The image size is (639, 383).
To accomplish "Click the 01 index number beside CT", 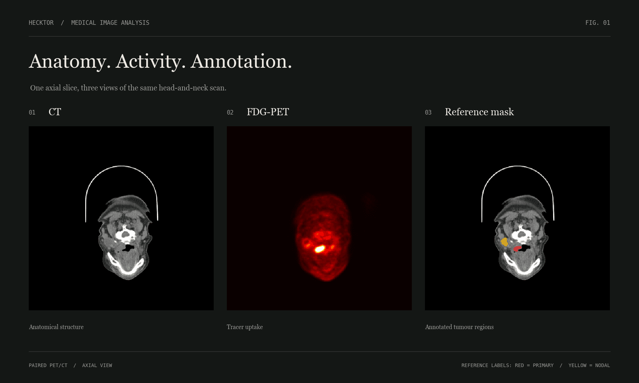I will click(x=32, y=112).
